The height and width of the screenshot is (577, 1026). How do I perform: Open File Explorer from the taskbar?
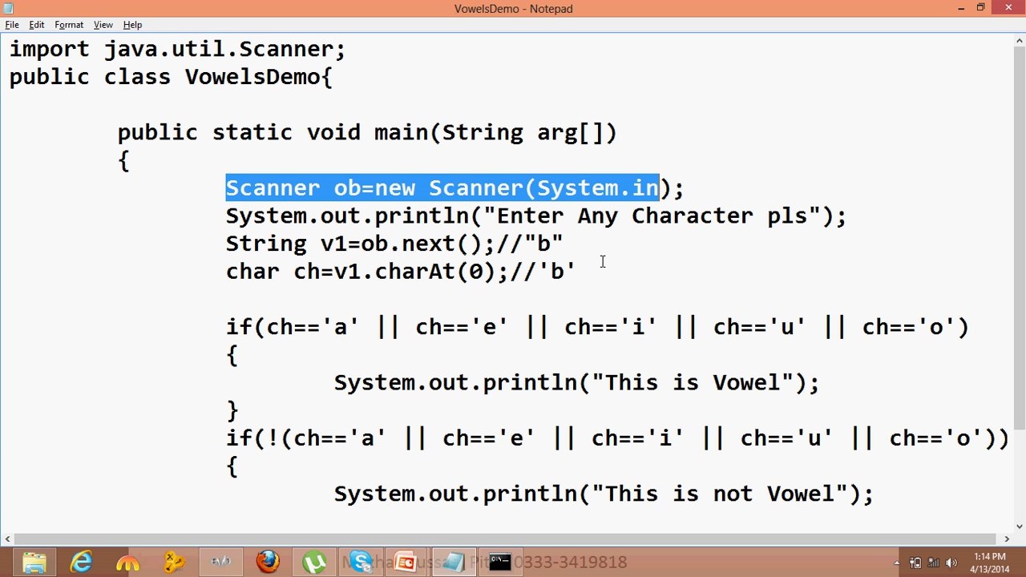(x=35, y=563)
